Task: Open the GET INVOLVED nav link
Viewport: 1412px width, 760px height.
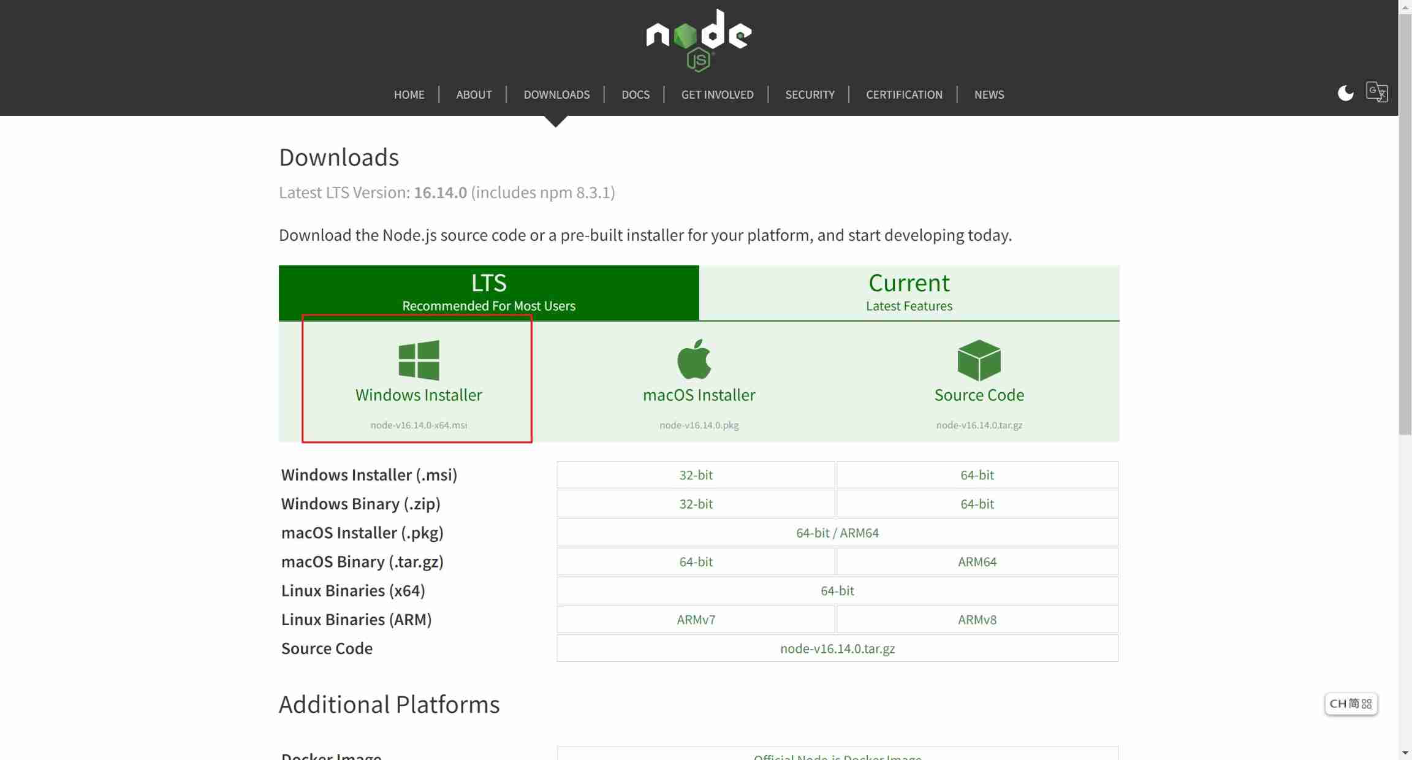Action: [717, 94]
